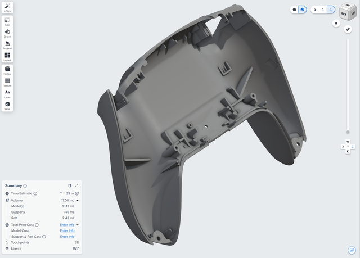Image resolution: width=360 pixels, height=258 pixels.
Task: Click the '17.00 mL' volume value
Action: (67, 201)
